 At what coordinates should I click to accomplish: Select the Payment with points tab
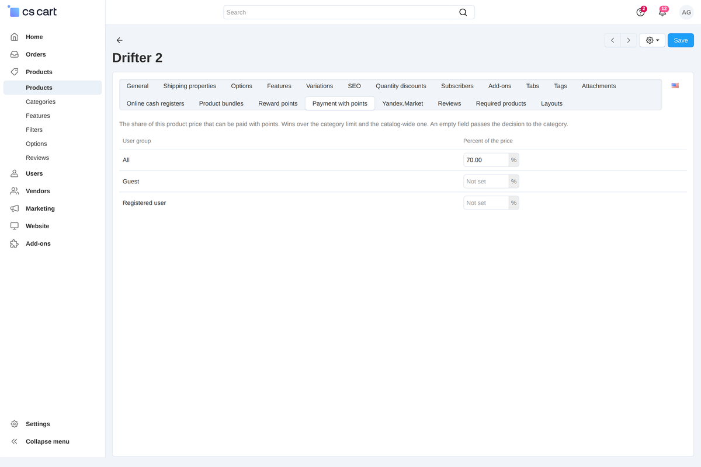coord(340,103)
